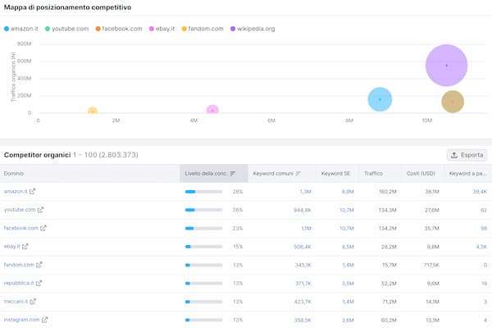
Task: Open instagram.com external link icon
Action: click(43, 319)
